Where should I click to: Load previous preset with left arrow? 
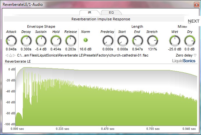pos(7,56)
